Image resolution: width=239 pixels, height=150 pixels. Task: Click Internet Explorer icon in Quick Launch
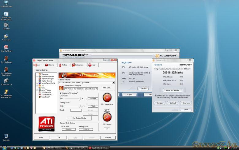tap(18, 148)
